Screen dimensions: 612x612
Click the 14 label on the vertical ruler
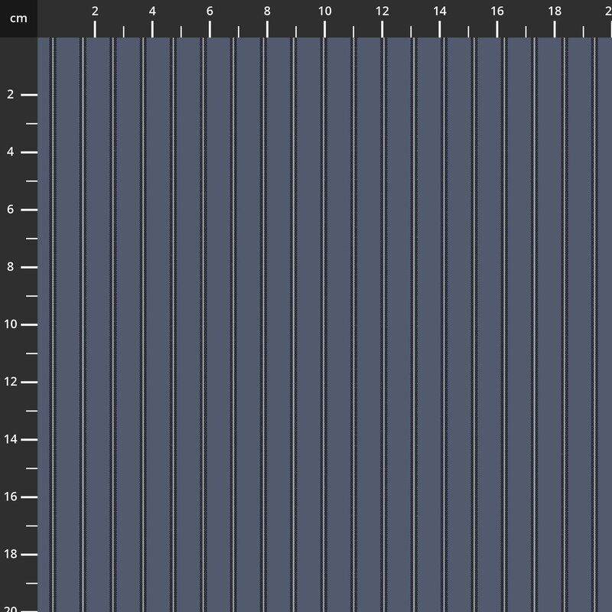[x=11, y=440]
